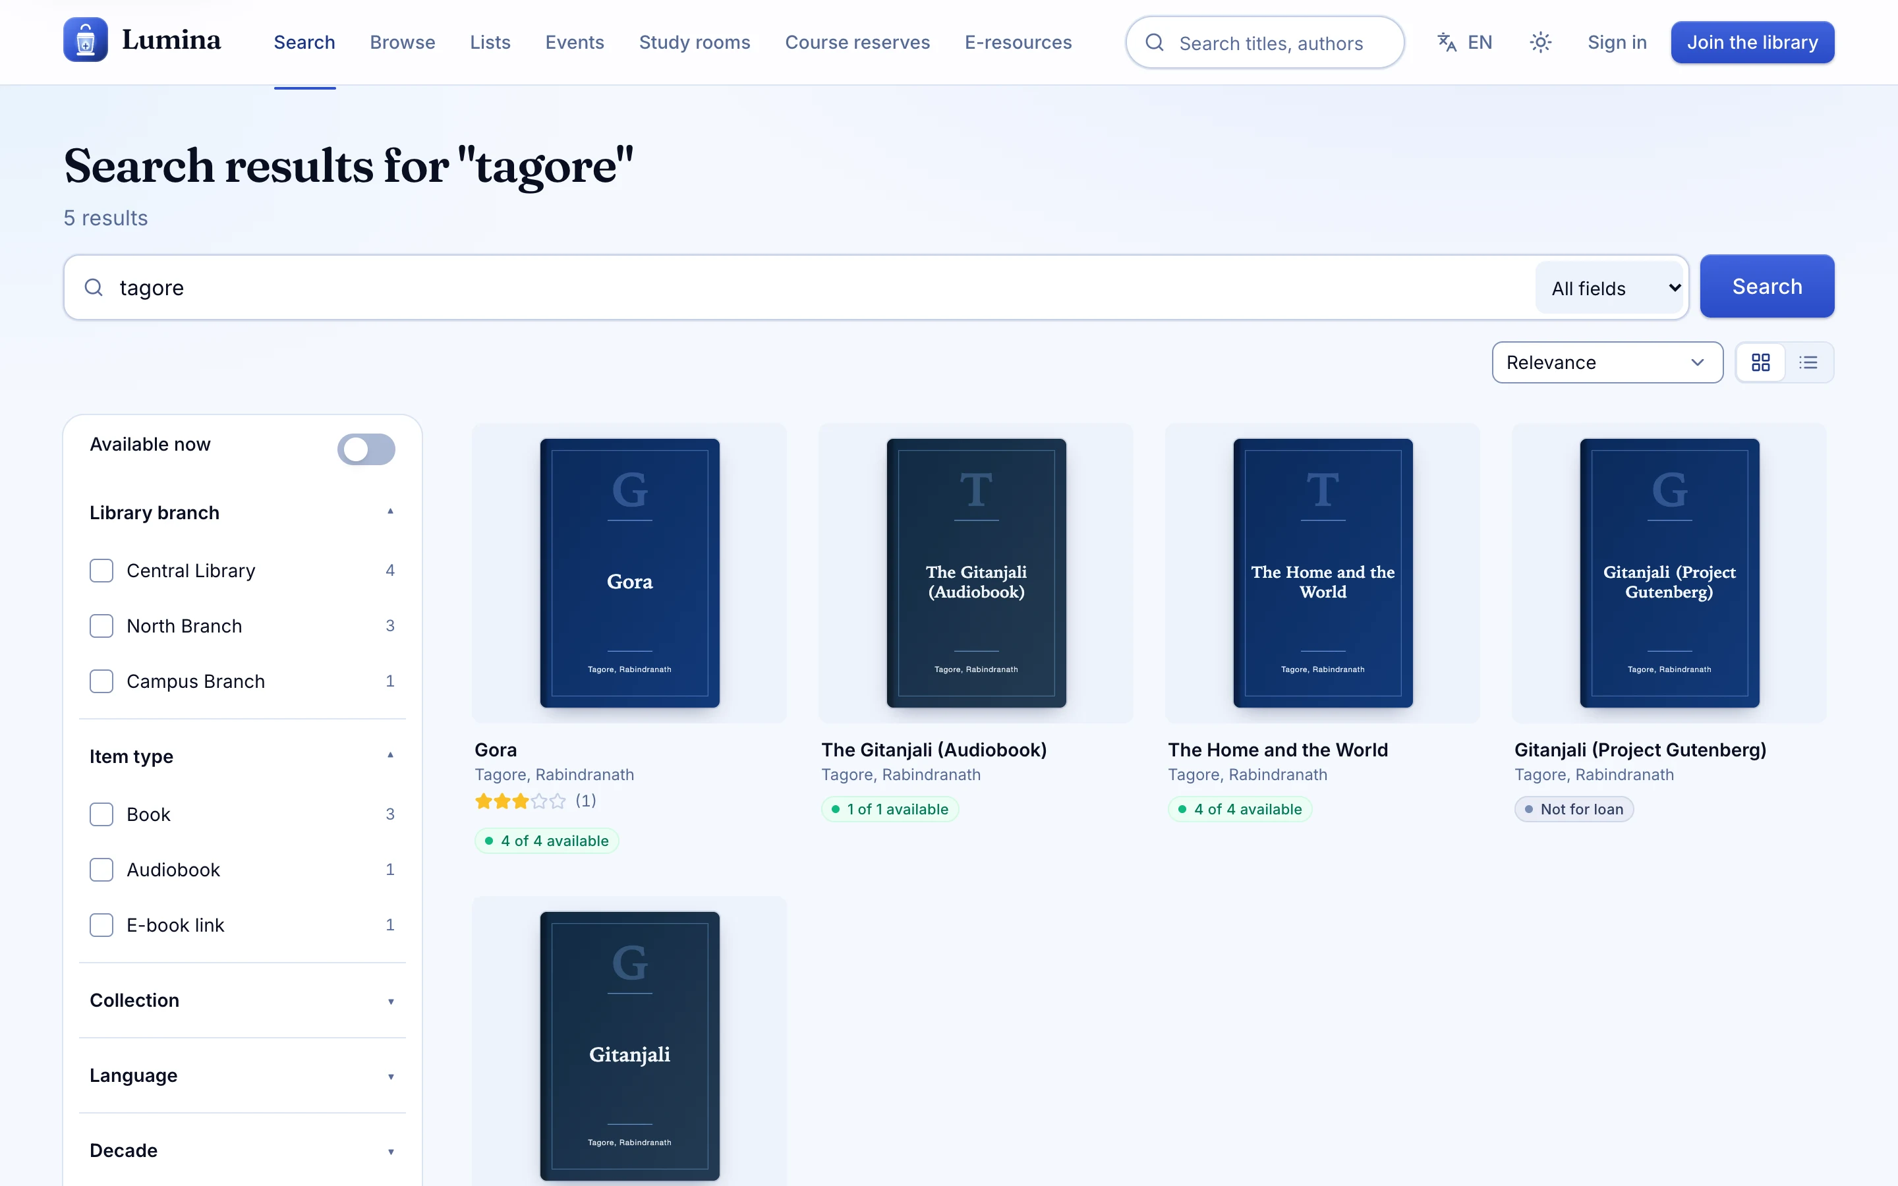Viewport: 1898px width, 1186px height.
Task: Open the All fields dropdown
Action: coord(1610,288)
